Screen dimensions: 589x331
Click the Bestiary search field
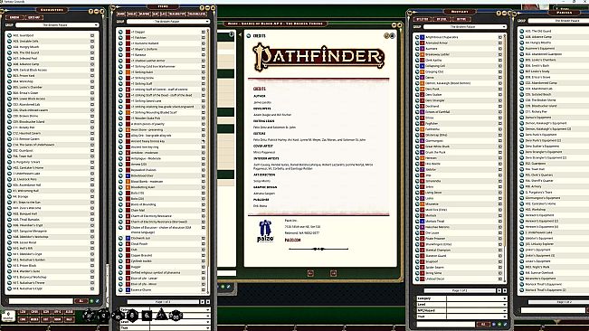446,325
